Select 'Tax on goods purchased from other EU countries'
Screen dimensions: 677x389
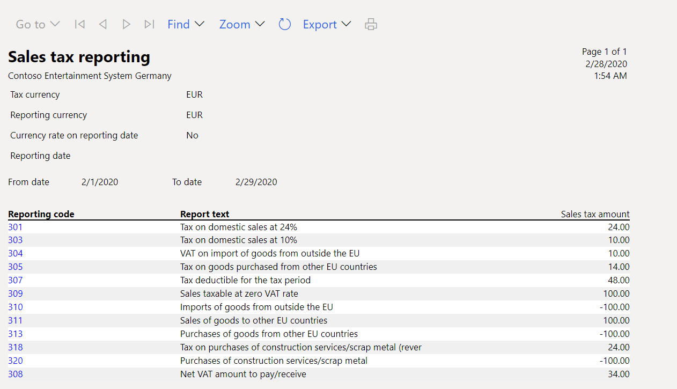point(278,267)
